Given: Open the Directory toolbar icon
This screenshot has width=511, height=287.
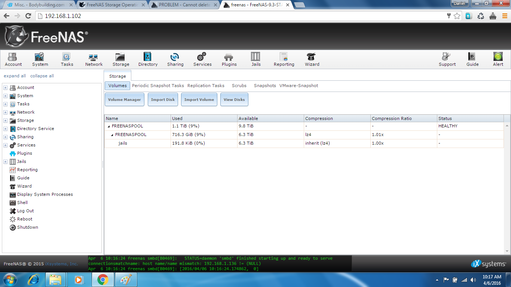Looking at the screenshot, I should point(148,59).
